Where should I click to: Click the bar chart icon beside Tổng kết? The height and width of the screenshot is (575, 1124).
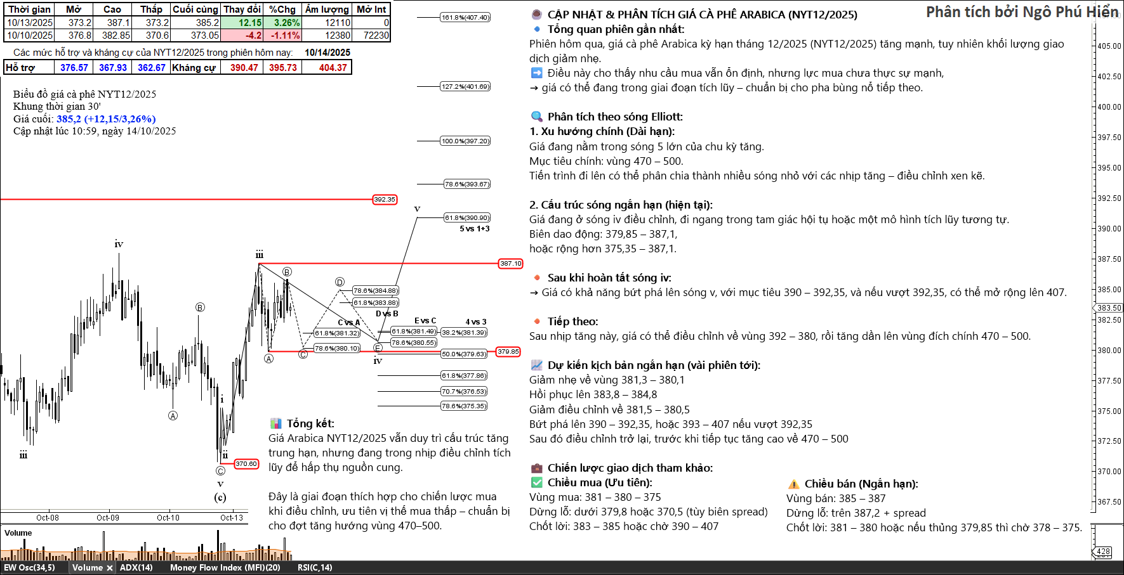coord(276,423)
